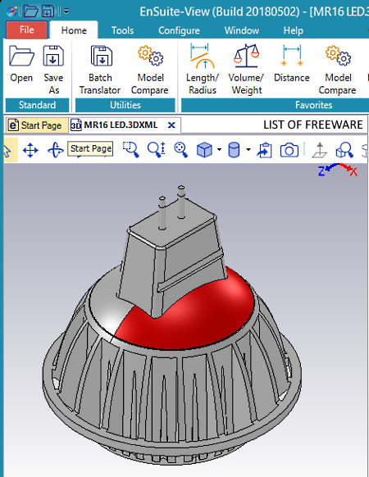Image resolution: width=369 pixels, height=477 pixels.
Task: Click the cylinder display mode icon
Action: tap(234, 150)
